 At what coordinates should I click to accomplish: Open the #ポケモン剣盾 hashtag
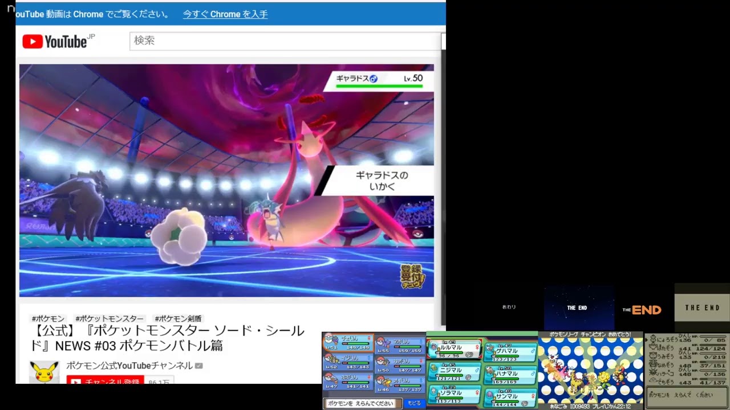point(178,318)
